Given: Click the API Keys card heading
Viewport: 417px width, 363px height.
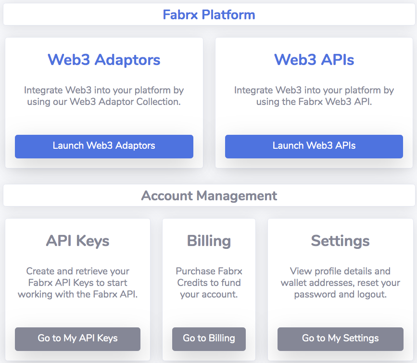Looking at the screenshot, I should 77,241.
